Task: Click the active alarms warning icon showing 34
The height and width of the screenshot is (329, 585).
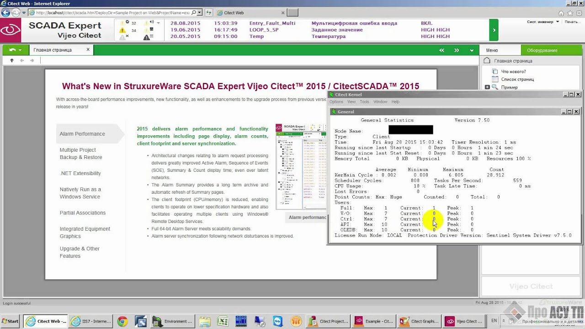Action: click(122, 30)
